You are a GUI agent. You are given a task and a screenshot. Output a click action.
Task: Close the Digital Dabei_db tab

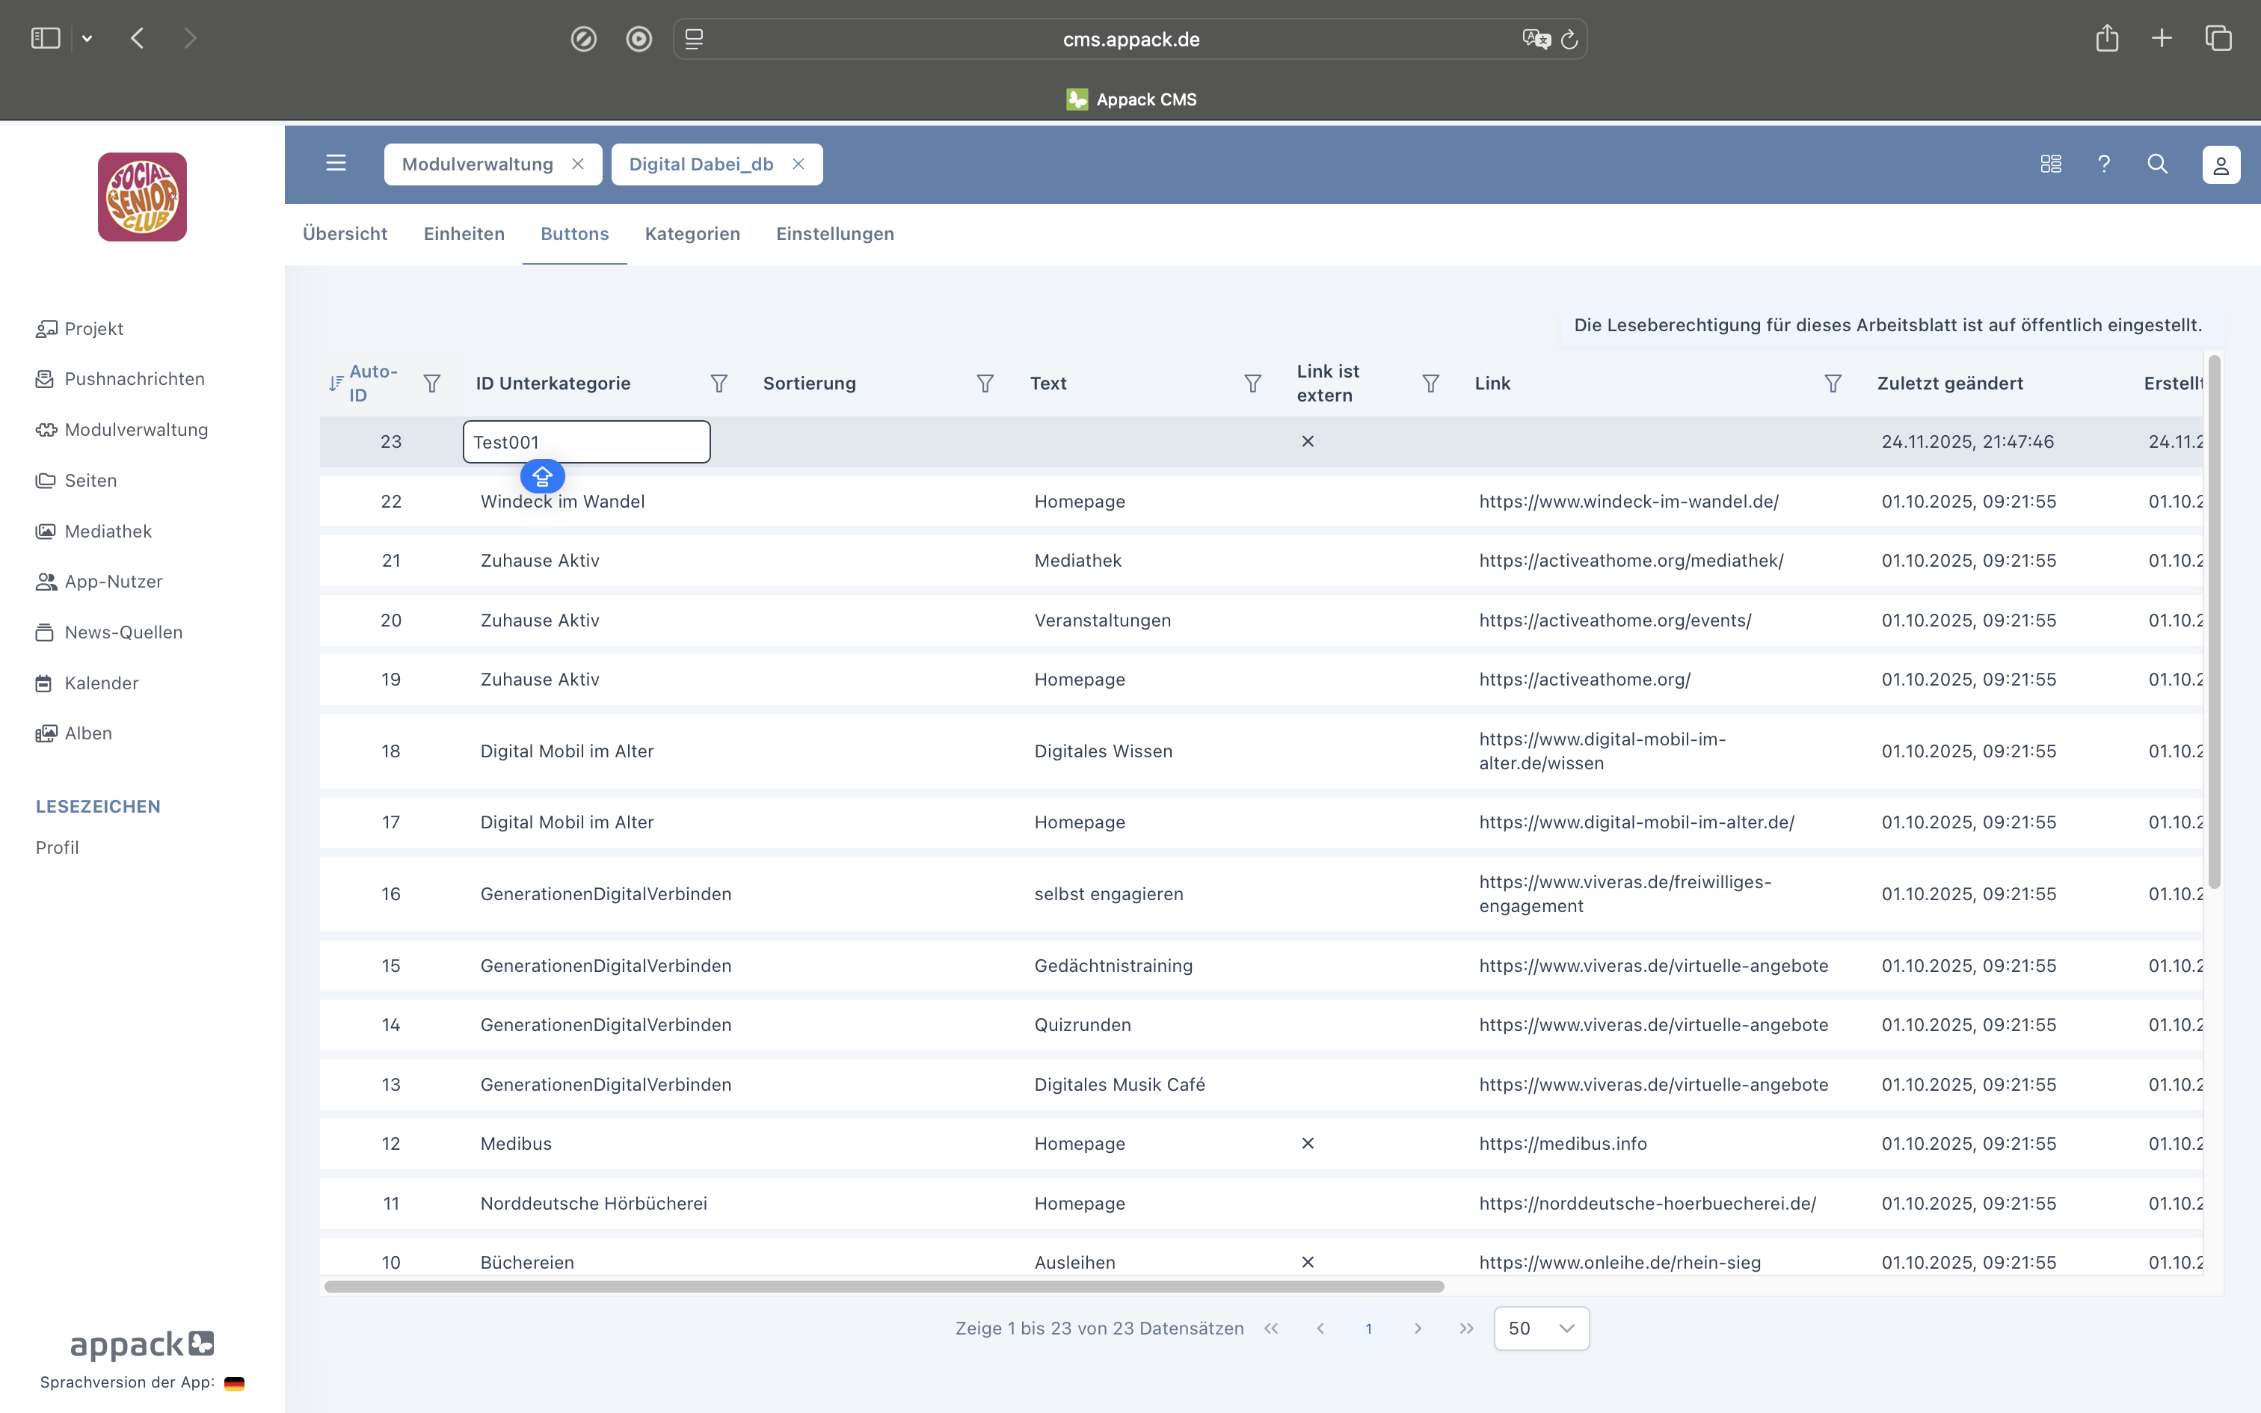(799, 164)
